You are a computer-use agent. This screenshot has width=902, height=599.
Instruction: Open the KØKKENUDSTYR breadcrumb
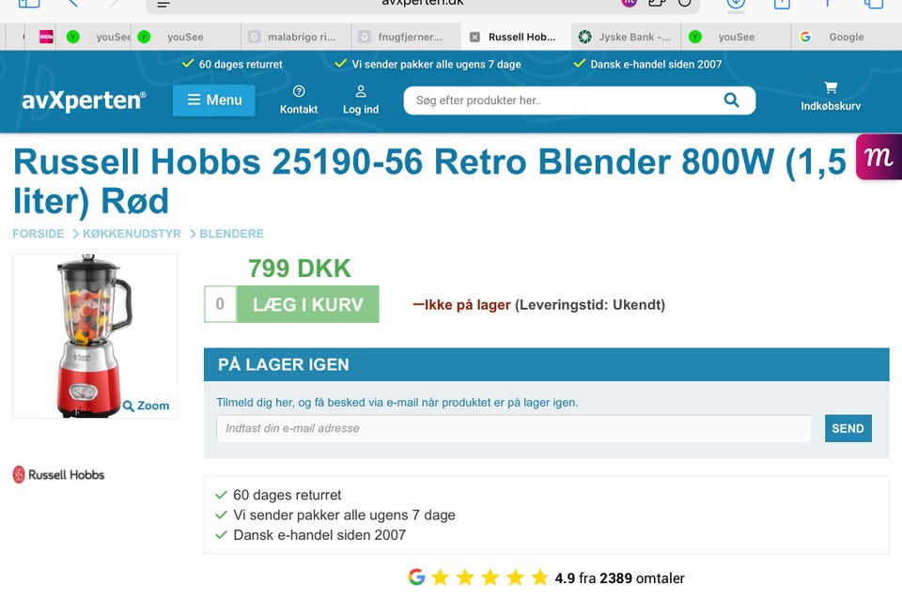click(132, 234)
